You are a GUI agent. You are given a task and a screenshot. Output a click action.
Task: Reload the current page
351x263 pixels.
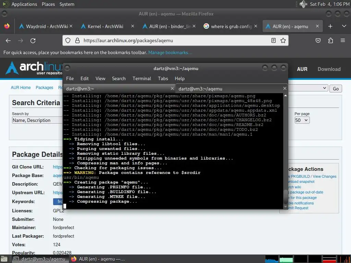pos(33,40)
